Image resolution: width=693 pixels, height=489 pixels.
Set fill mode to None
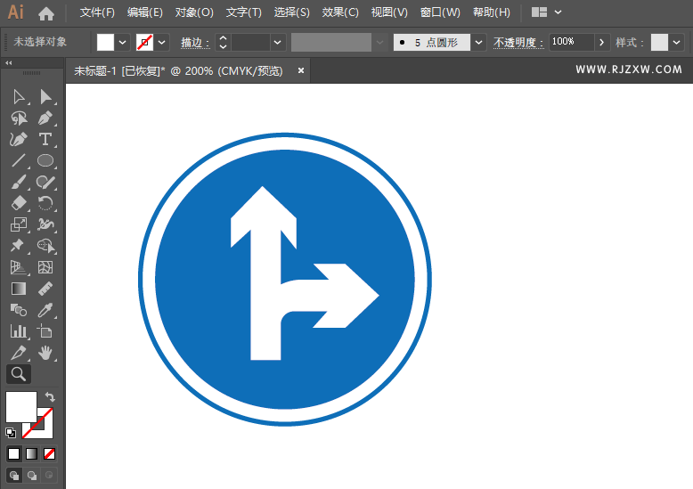click(50, 453)
